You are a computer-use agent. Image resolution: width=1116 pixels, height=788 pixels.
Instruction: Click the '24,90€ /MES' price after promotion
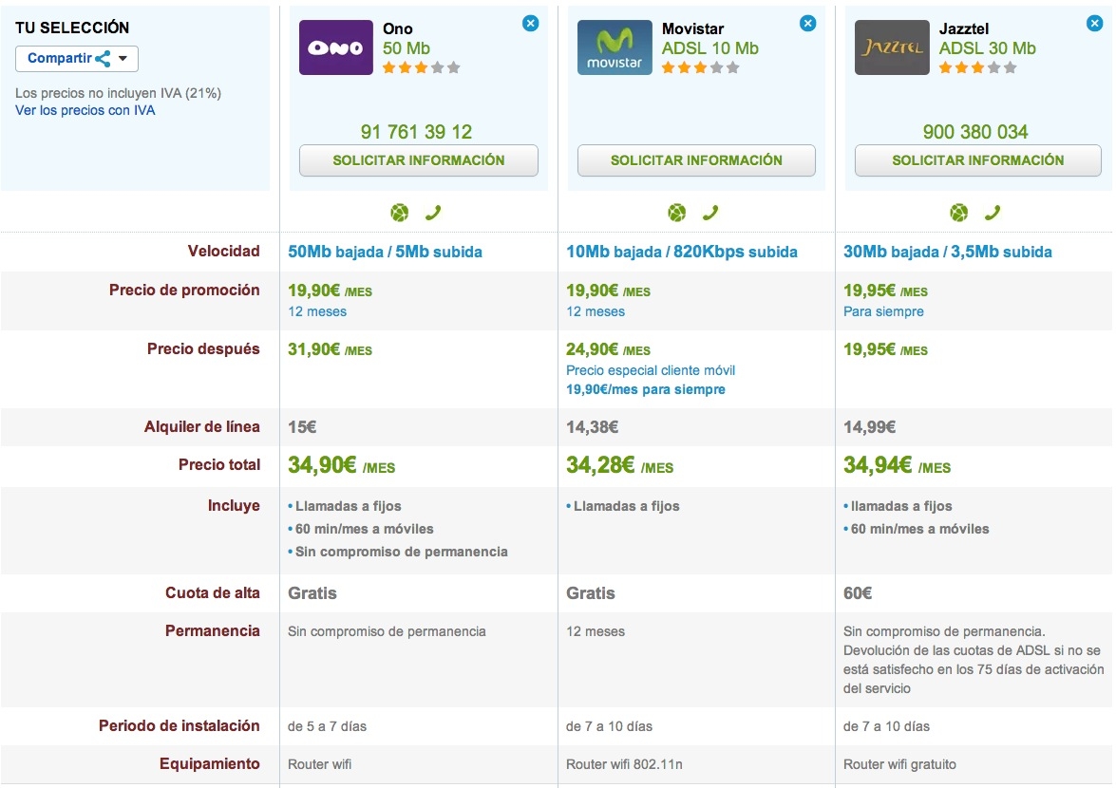[x=609, y=349]
